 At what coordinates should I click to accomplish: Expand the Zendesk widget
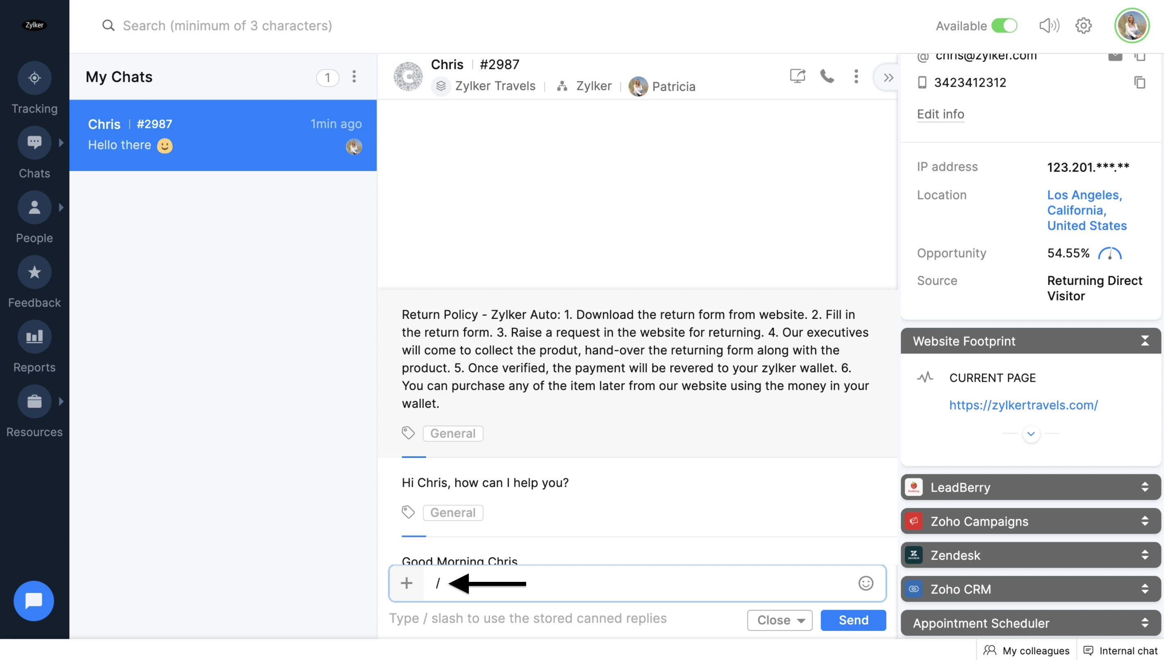[x=1144, y=555]
